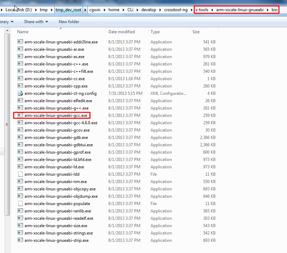Navigate to tmp_dev_root breadcrumb folder
Screen dimensions: 287x253
pyautogui.click(x=69, y=10)
